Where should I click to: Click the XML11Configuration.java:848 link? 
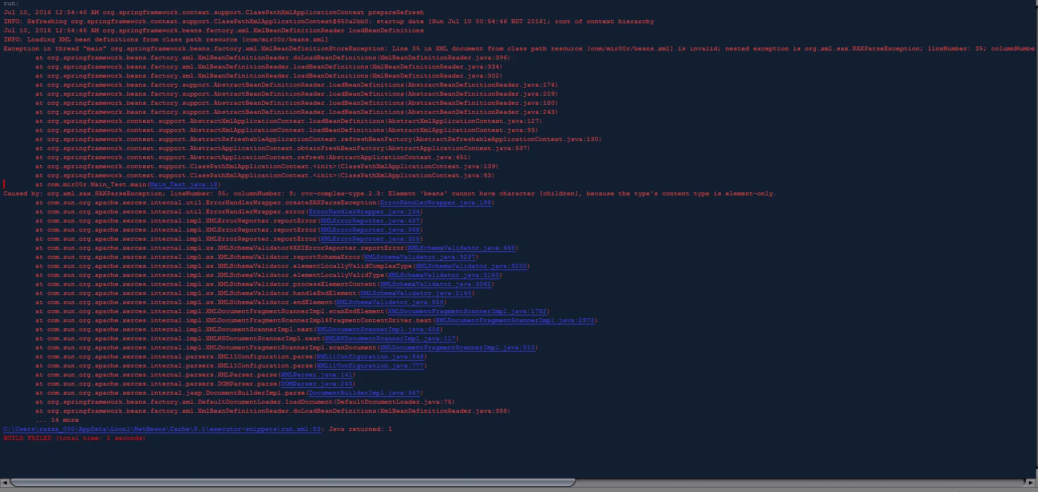click(370, 357)
